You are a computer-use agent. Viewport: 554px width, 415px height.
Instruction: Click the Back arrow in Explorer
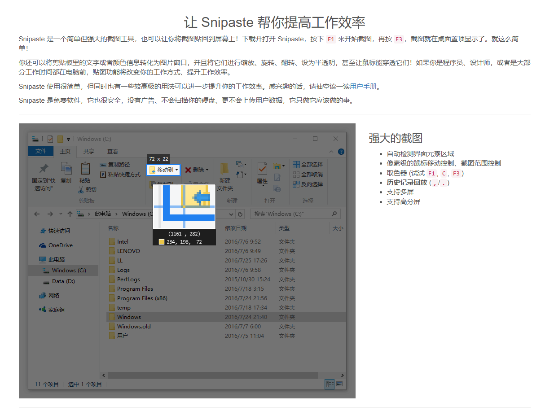coord(37,214)
